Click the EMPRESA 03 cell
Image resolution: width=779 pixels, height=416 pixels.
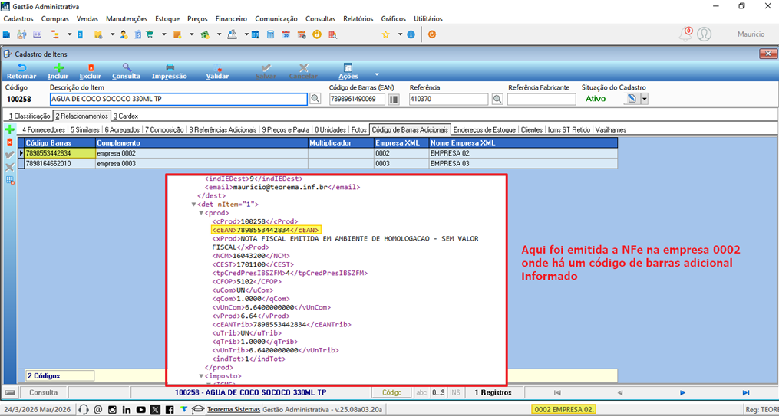tap(523, 163)
